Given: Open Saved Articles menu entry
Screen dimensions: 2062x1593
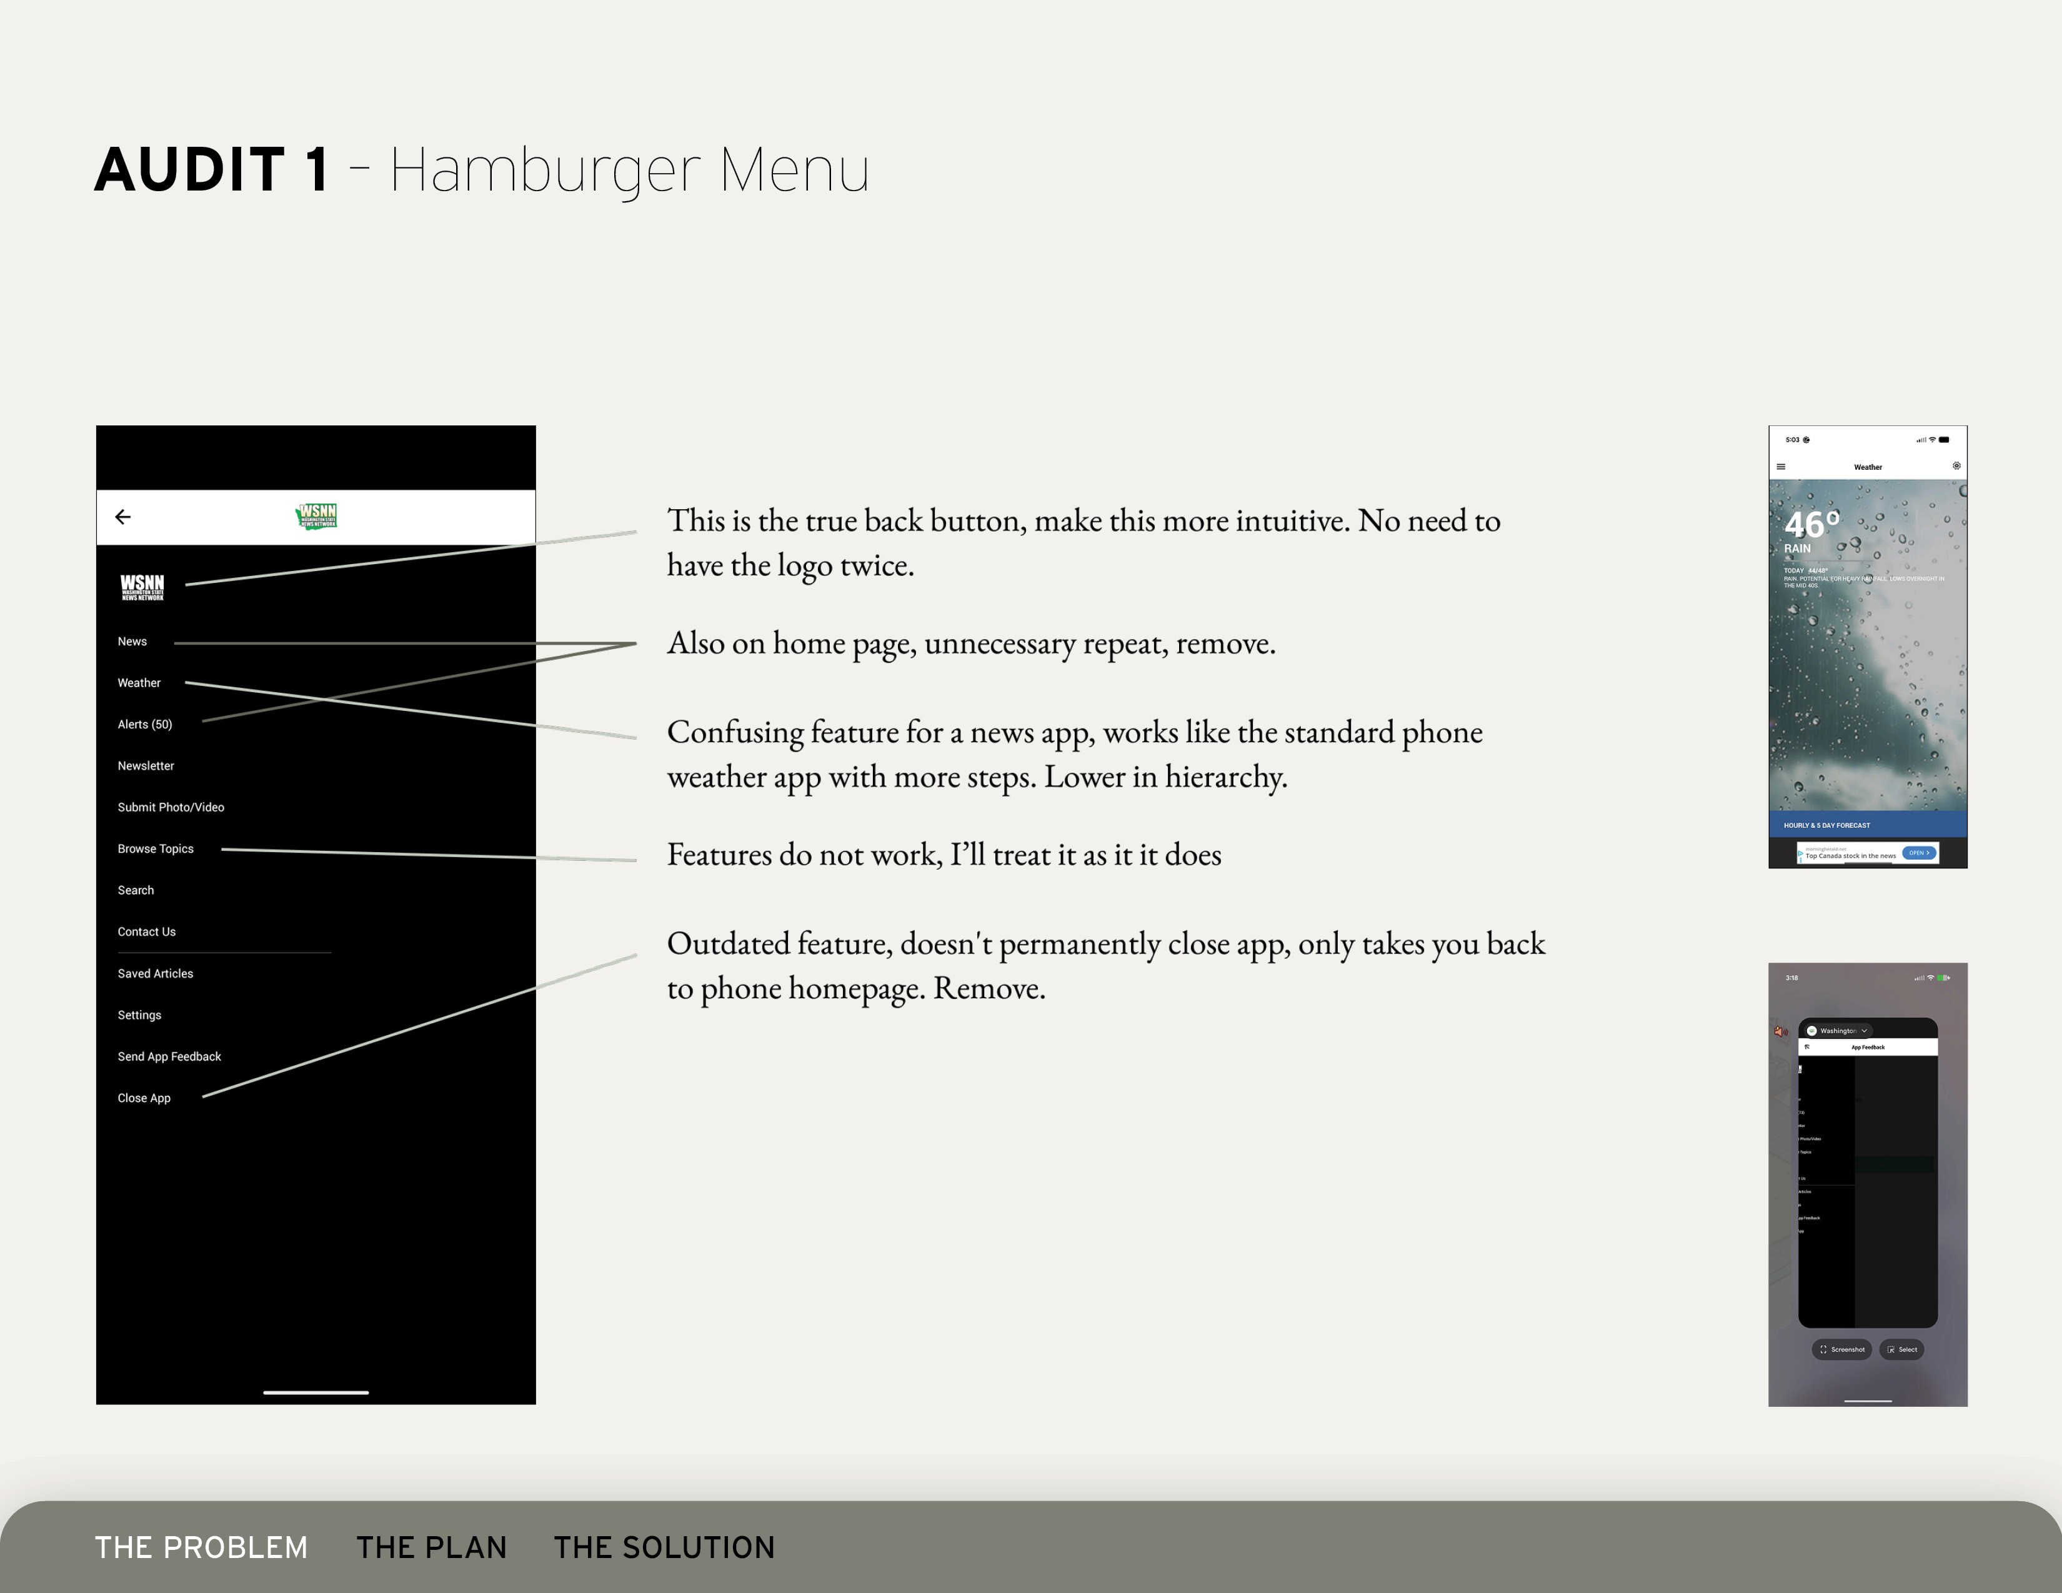Looking at the screenshot, I should (x=155, y=974).
